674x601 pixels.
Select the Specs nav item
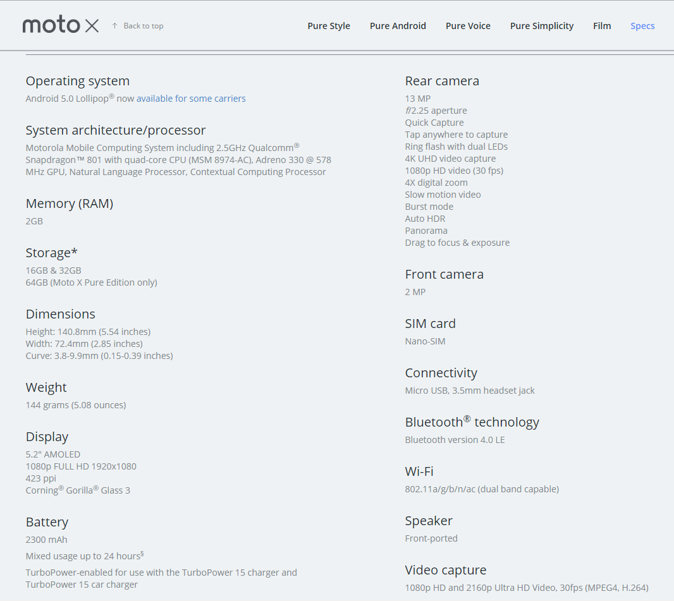(642, 26)
